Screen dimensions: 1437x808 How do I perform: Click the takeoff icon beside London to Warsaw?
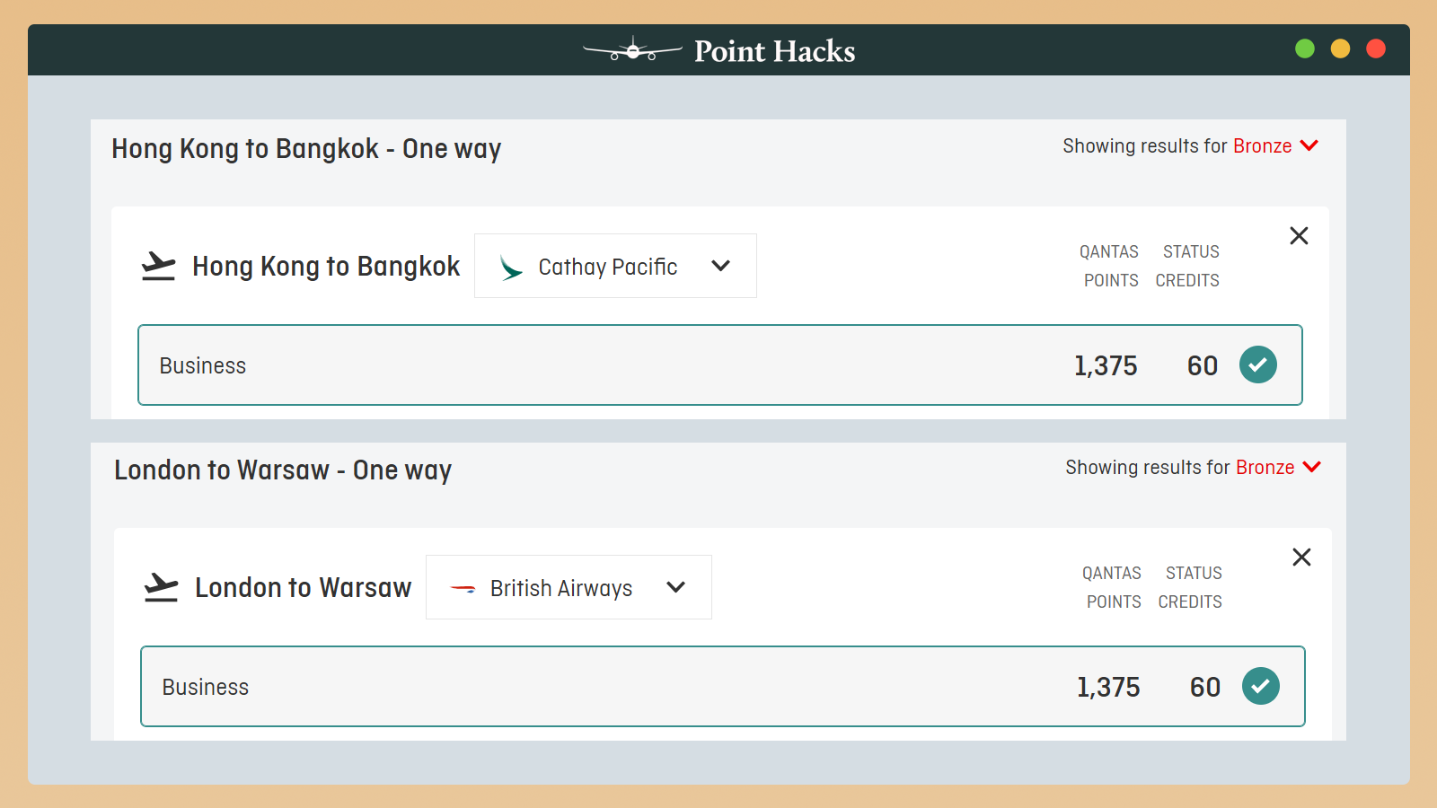point(162,587)
